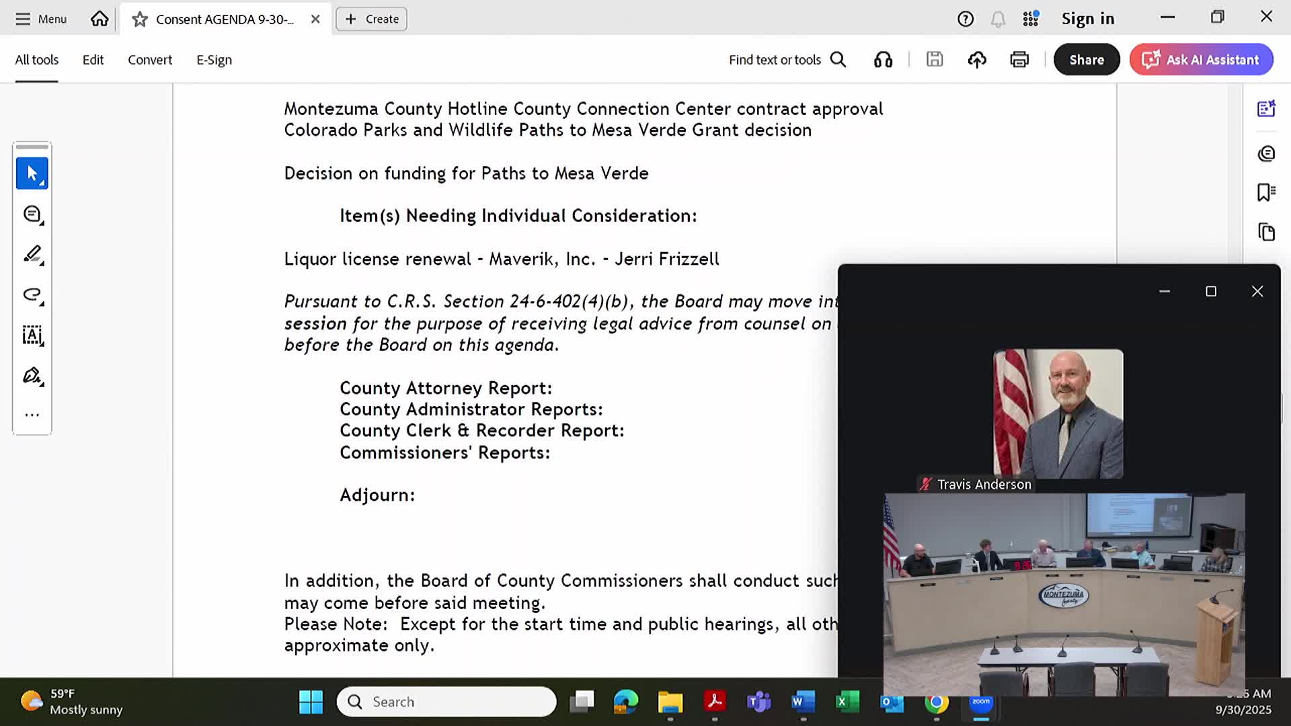The height and width of the screenshot is (726, 1291).
Task: Open the apps grid launcher
Action: click(1031, 19)
